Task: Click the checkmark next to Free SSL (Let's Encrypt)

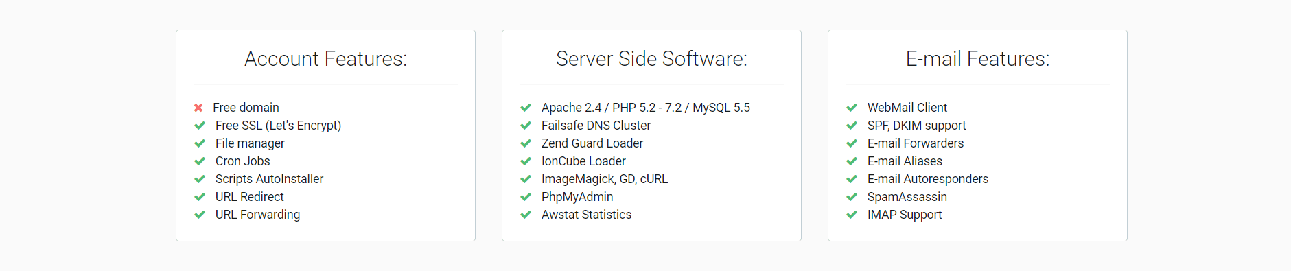Action: (200, 126)
